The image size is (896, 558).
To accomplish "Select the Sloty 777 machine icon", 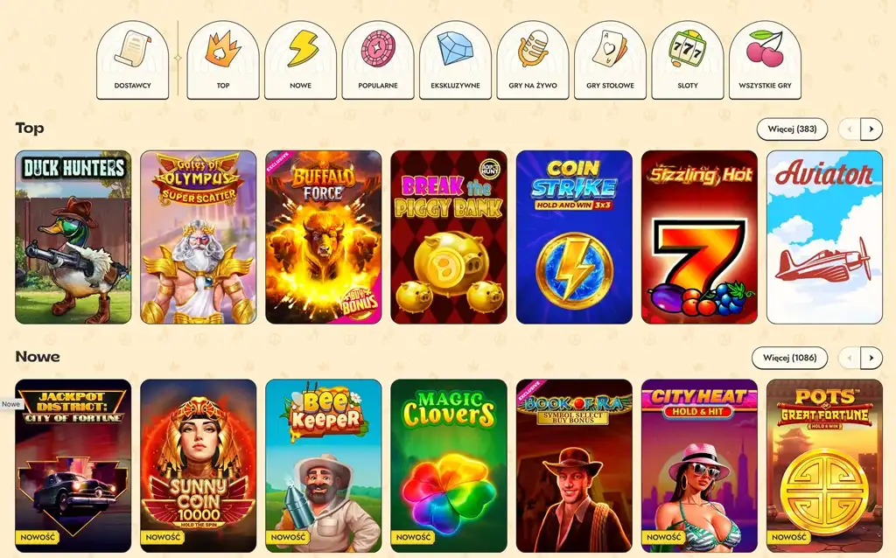I will [688, 60].
